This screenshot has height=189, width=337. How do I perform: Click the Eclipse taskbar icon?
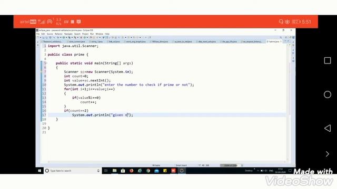[x=182, y=171]
